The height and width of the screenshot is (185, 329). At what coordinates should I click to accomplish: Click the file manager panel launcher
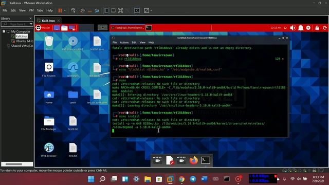64,28
